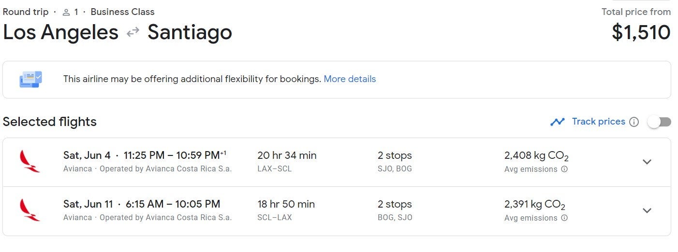The image size is (678, 252).
Task: Click the $1,510 total price
Action: (x=641, y=32)
